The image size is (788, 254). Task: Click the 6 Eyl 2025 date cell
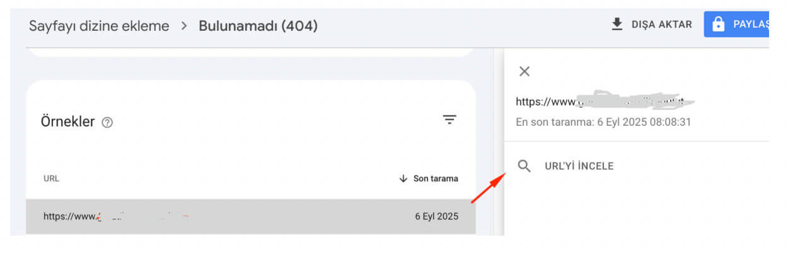coord(436,216)
